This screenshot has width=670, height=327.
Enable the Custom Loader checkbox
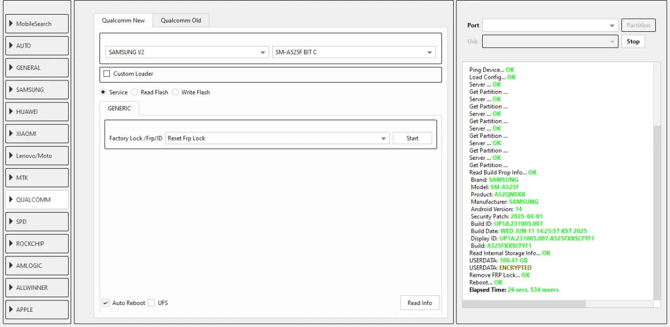click(x=107, y=74)
